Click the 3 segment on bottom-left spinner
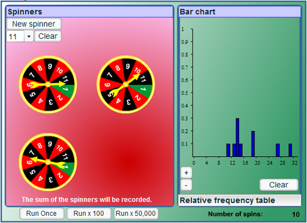Image resolution: width=307 pixels, height=223 pixels. (51, 180)
